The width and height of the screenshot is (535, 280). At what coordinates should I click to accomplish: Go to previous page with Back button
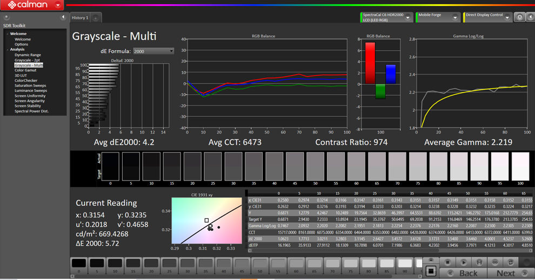463,273
